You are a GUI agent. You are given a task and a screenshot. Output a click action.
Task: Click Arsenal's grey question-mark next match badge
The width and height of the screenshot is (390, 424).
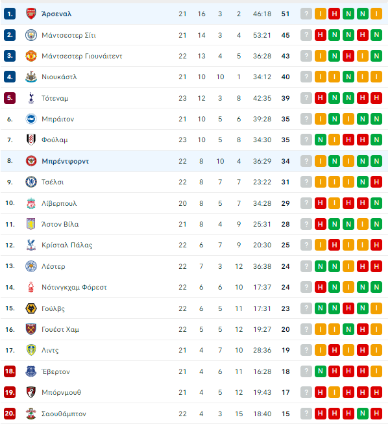click(x=306, y=14)
